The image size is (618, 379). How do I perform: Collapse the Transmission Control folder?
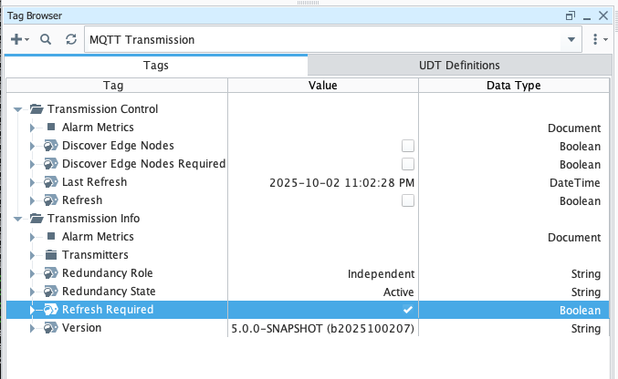point(18,109)
